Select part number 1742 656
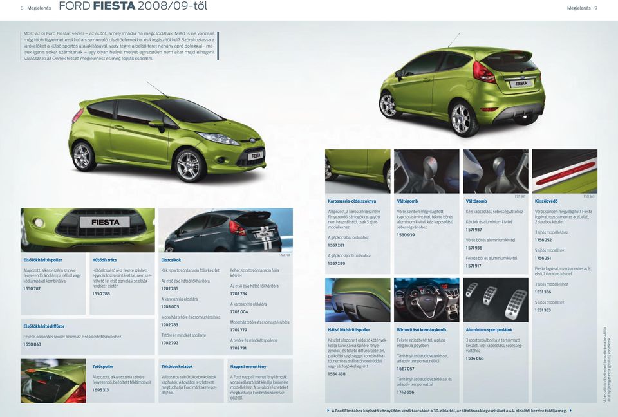Image resolution: width=618 pixels, height=417 pixels. [406, 392]
